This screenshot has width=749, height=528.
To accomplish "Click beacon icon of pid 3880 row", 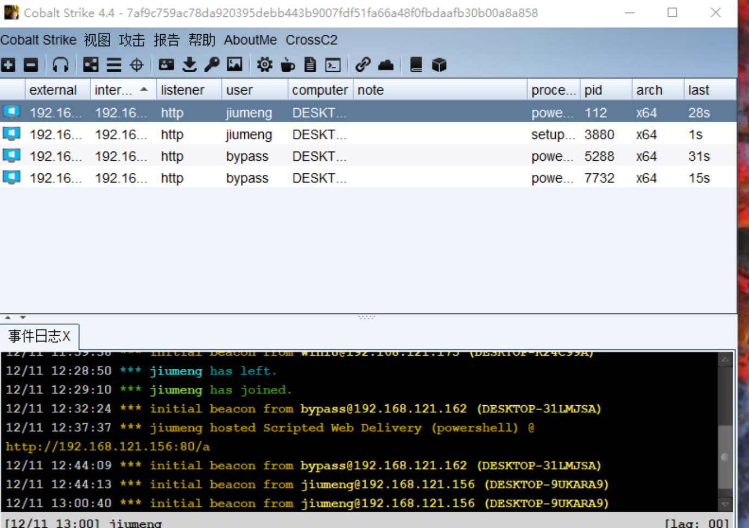I will coord(11,134).
